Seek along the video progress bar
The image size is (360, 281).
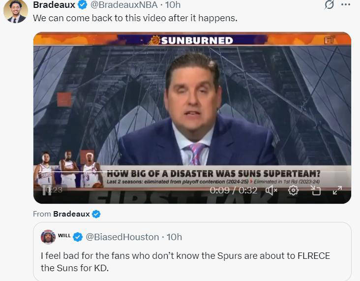(x=192, y=172)
